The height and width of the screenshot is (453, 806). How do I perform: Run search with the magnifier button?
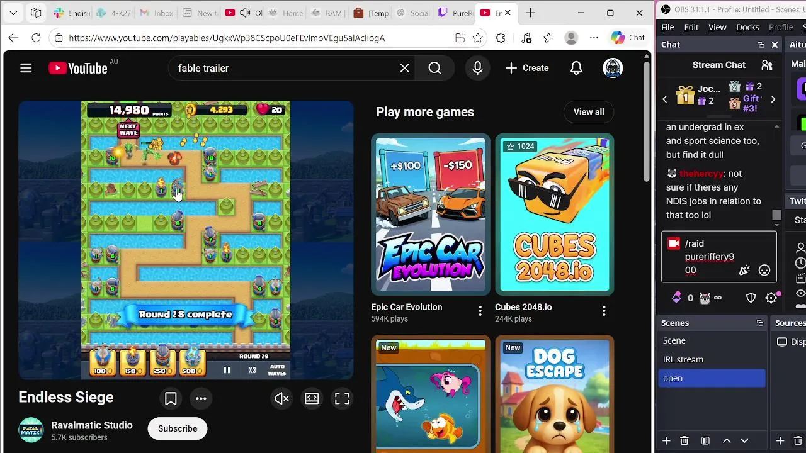(x=435, y=68)
